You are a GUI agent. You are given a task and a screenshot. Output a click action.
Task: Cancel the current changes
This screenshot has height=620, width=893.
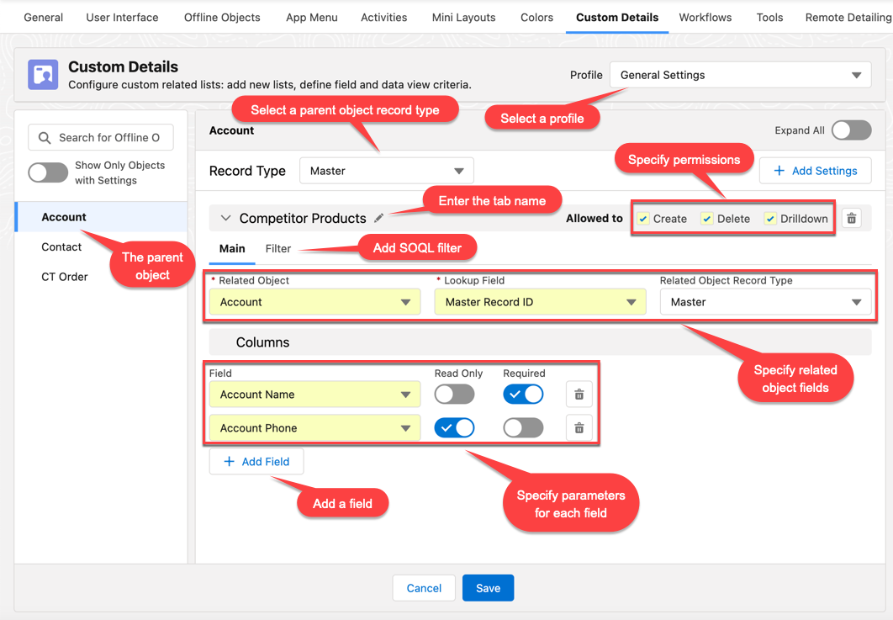[x=424, y=588]
